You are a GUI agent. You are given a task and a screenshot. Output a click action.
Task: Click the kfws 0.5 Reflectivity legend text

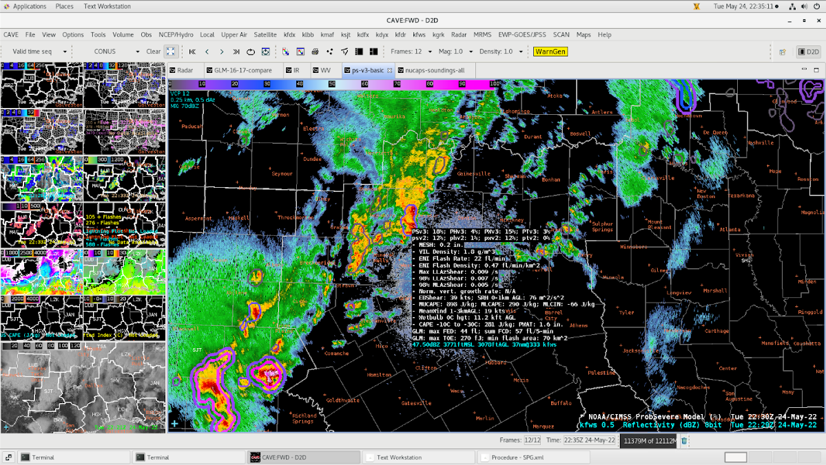coord(699,425)
